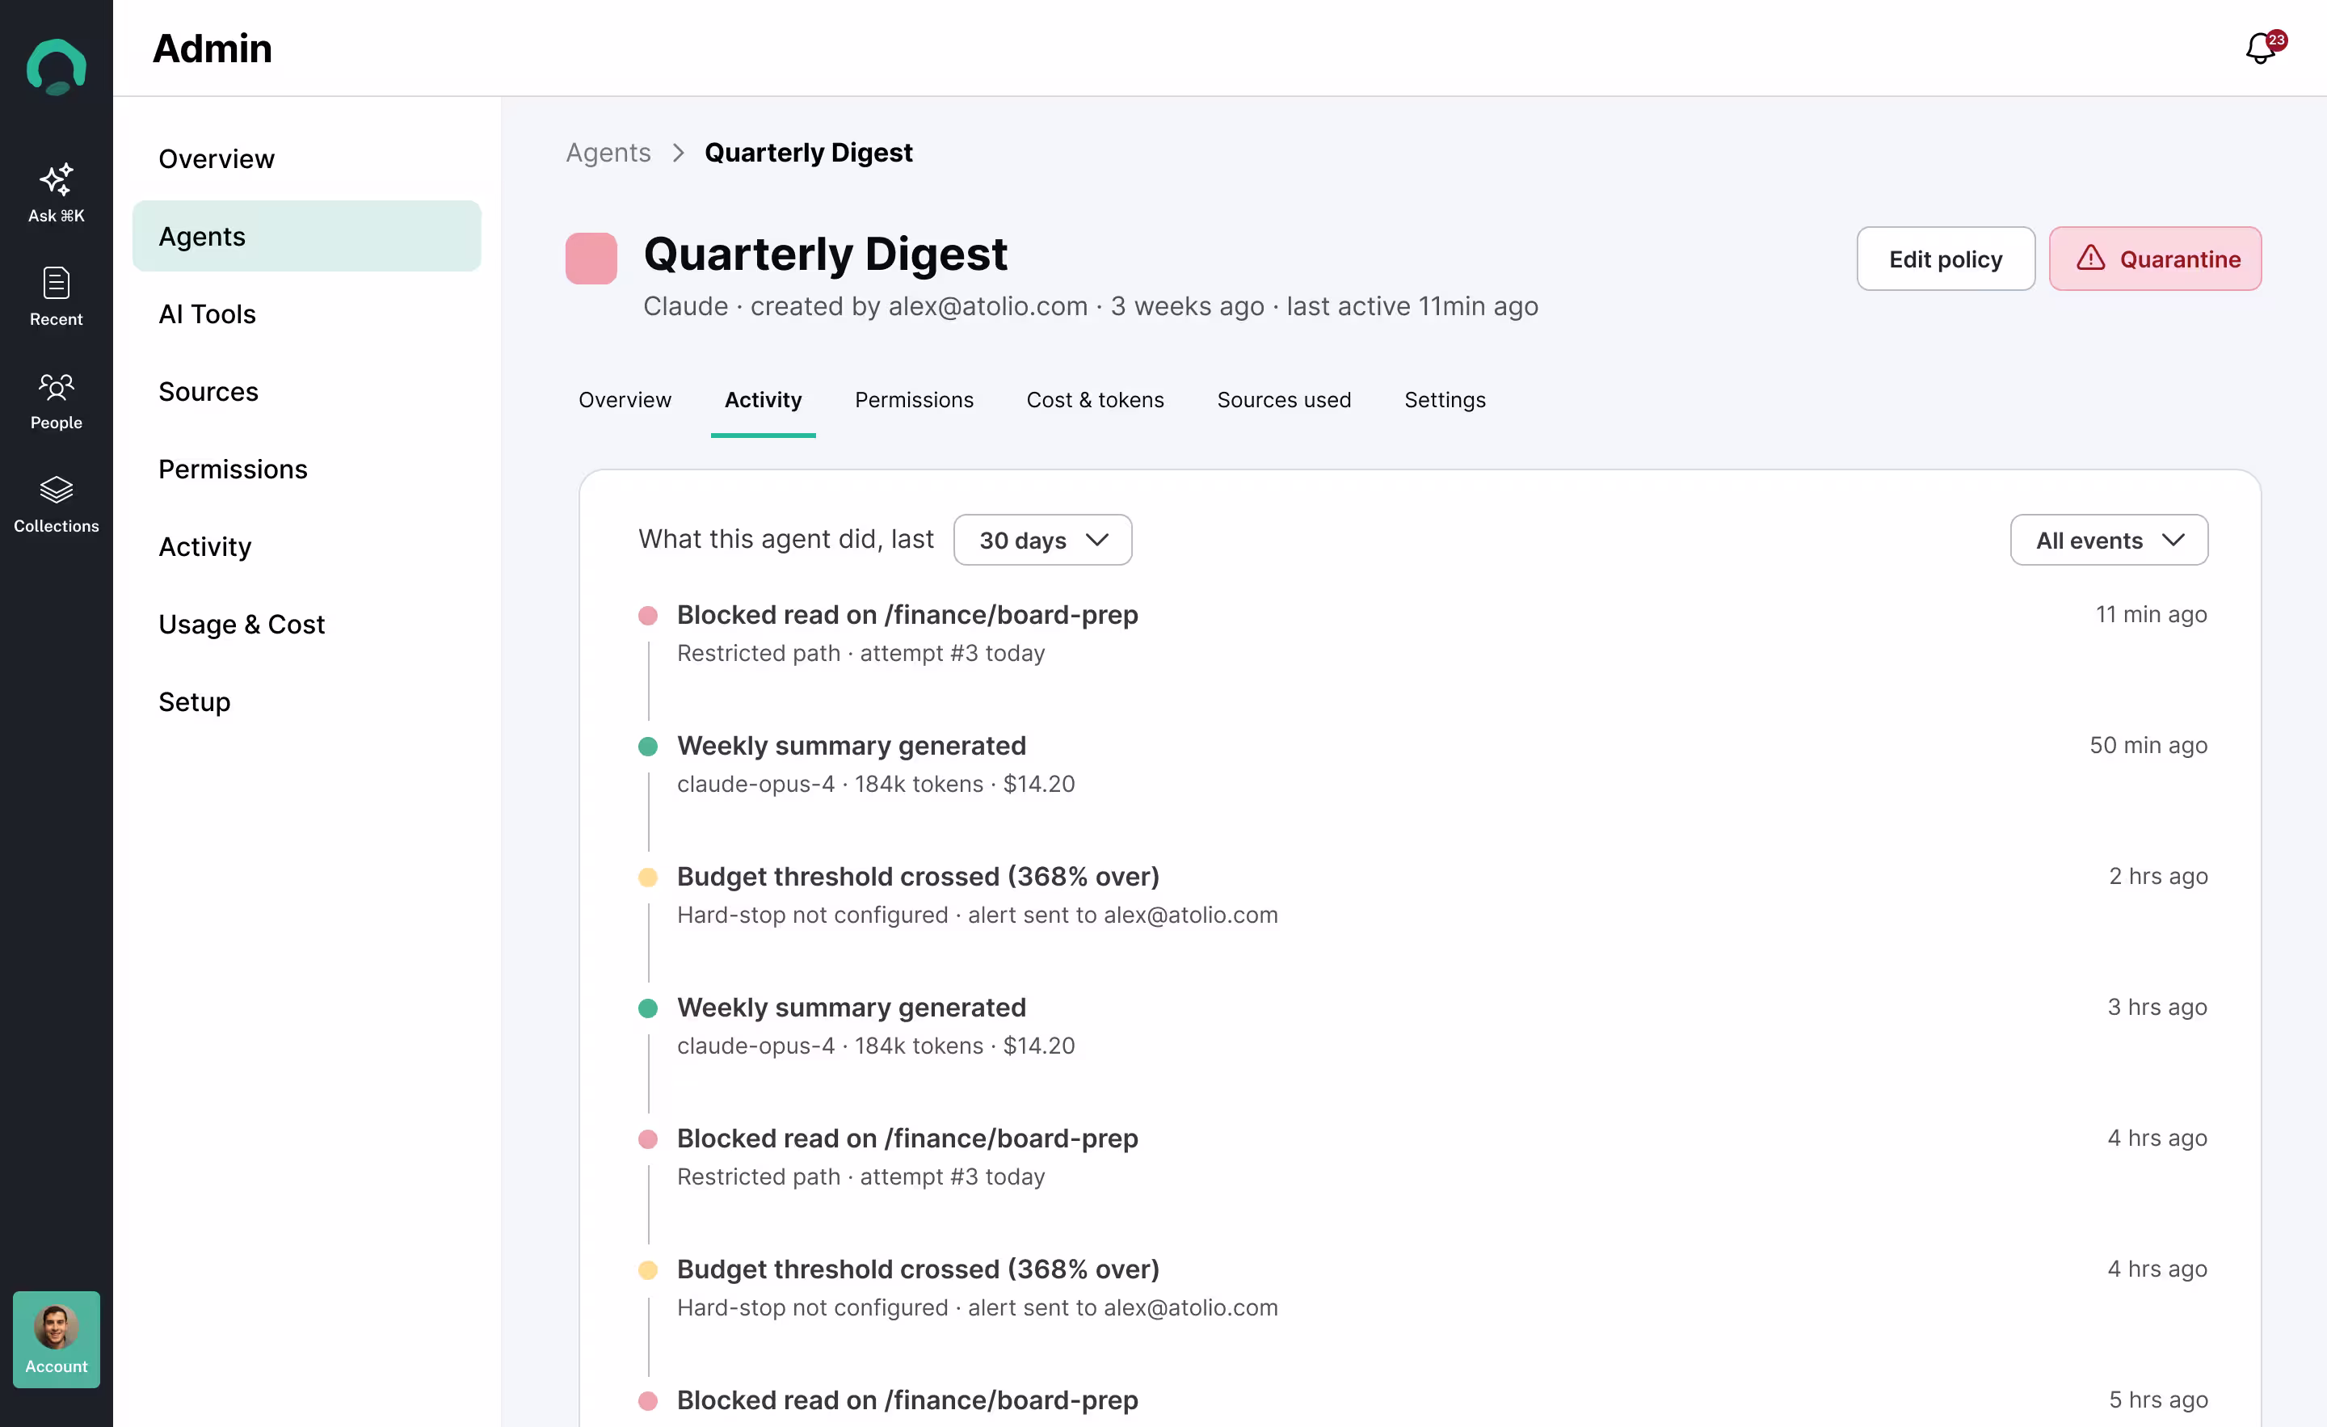
Task: Click the Edit policy button
Action: (1946, 259)
